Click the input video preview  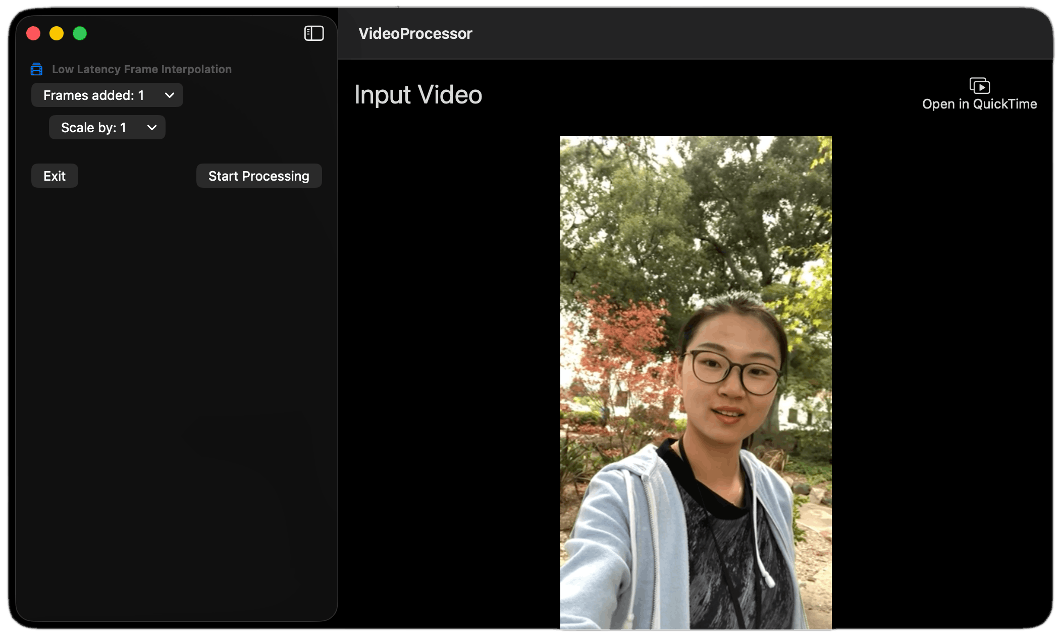(x=696, y=382)
